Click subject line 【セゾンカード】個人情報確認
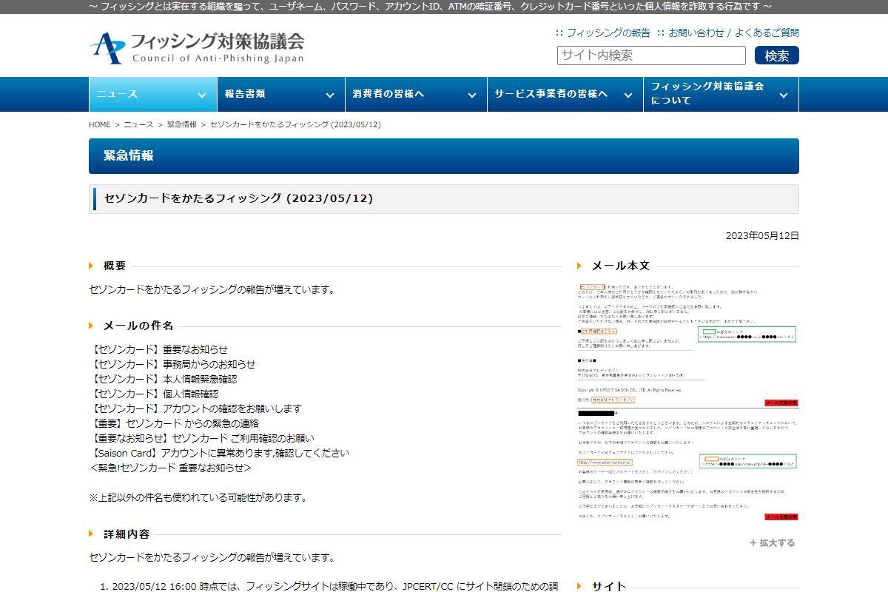This screenshot has height=592, width=888. pyautogui.click(x=154, y=394)
